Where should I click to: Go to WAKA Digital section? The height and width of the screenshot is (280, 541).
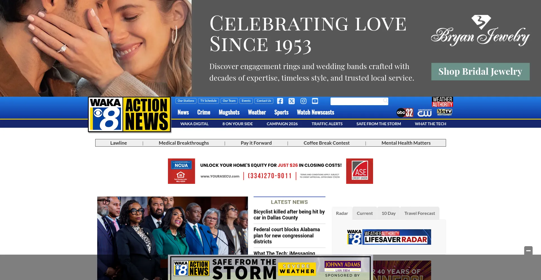(194, 124)
